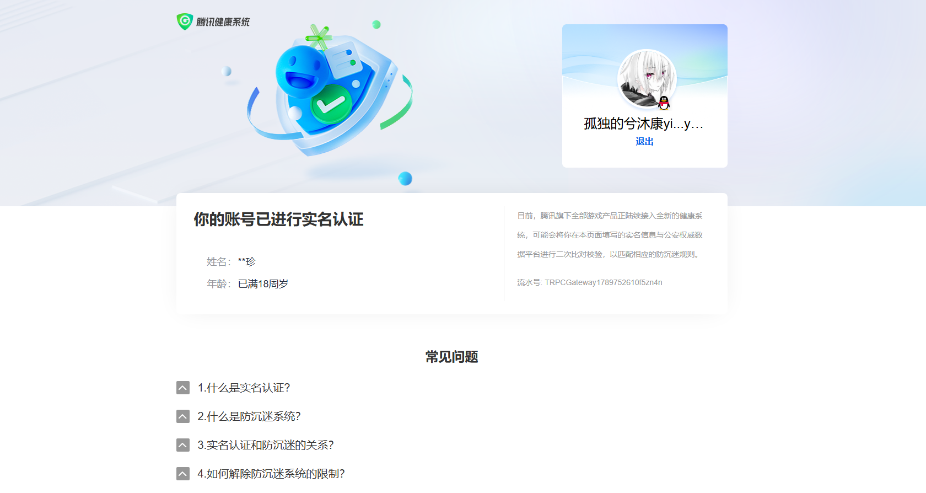Open the user avatar picture
926x493 pixels.
(646, 79)
